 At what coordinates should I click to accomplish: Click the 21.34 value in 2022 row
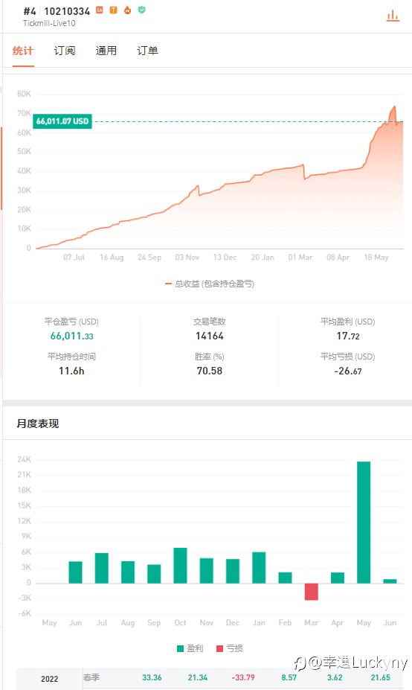(x=197, y=677)
